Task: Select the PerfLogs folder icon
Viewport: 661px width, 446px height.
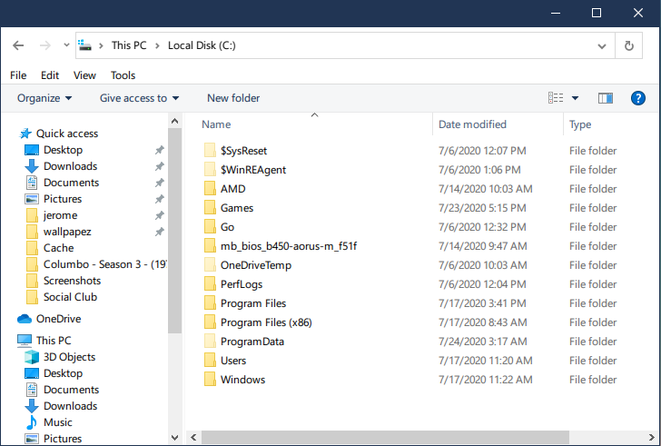Action: point(210,283)
